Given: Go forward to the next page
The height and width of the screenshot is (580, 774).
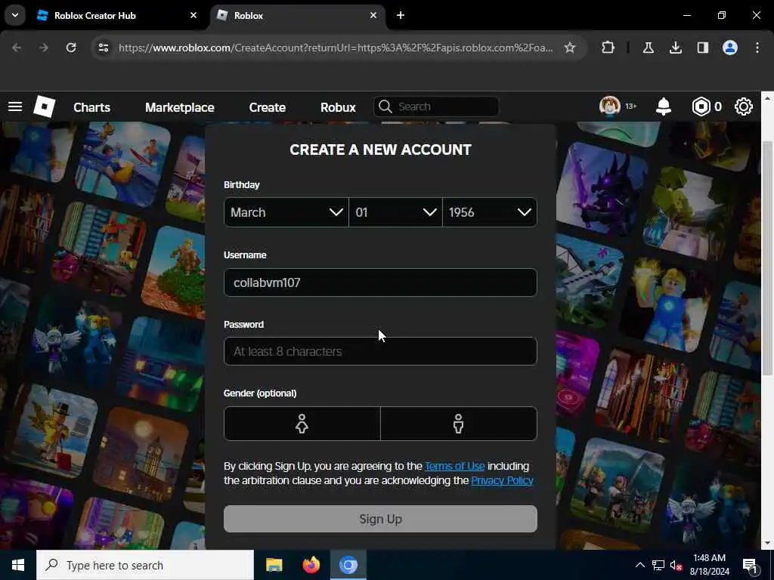Looking at the screenshot, I should point(44,48).
